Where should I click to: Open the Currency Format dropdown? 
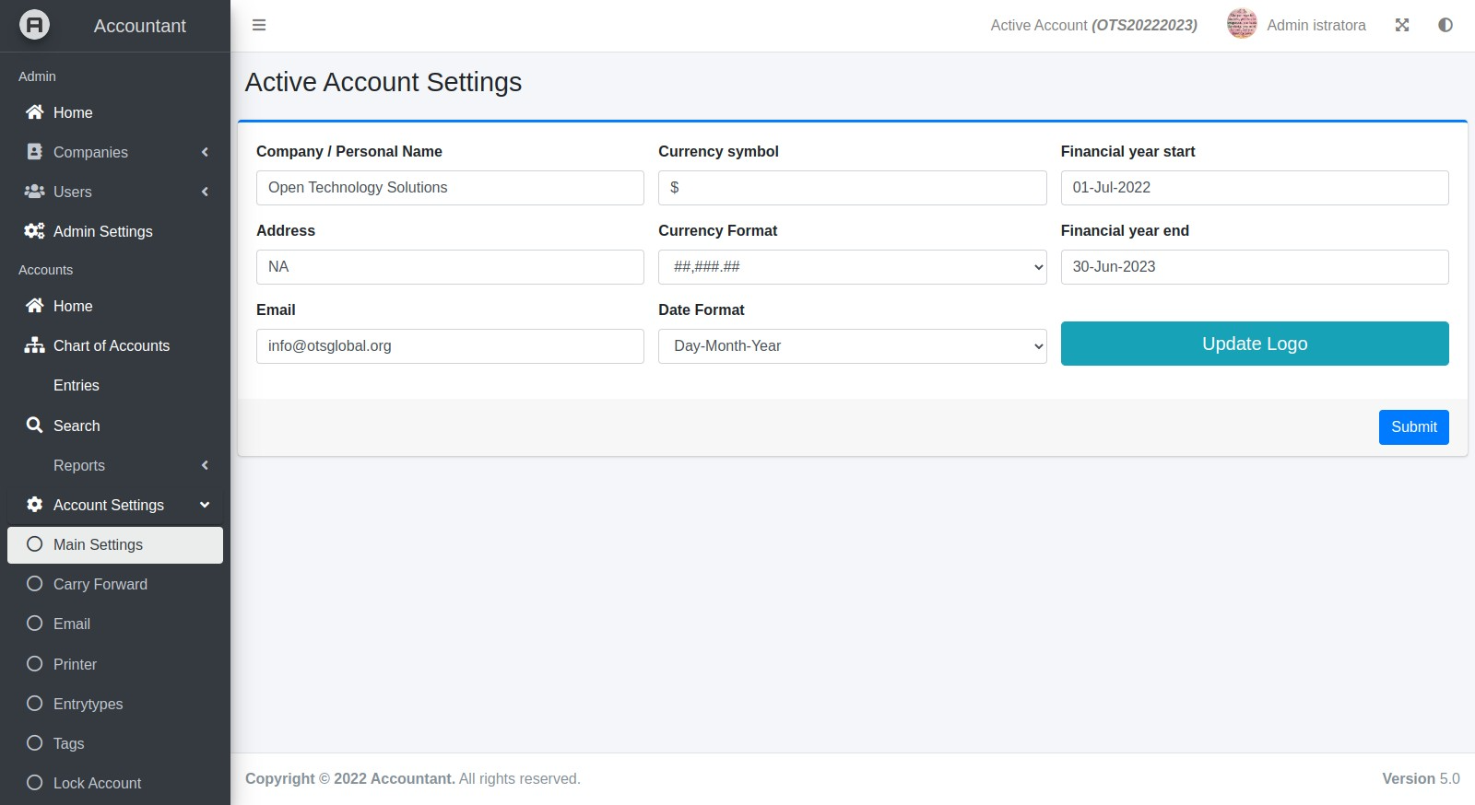point(852,267)
